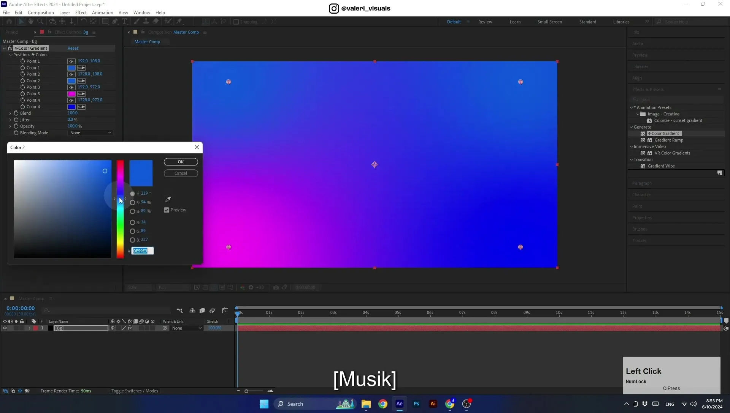Click the hex color input field
Viewport: 730px width, 413px height.
click(143, 251)
